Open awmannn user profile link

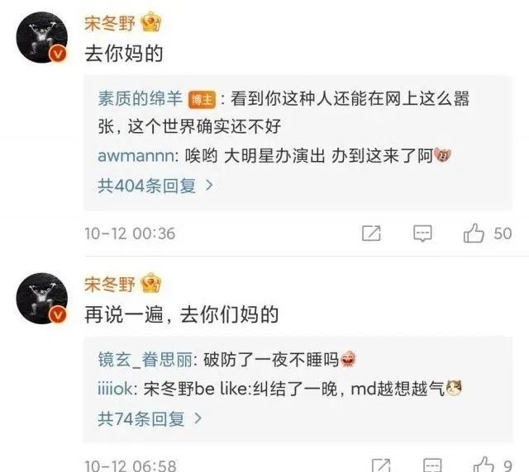click(x=136, y=156)
